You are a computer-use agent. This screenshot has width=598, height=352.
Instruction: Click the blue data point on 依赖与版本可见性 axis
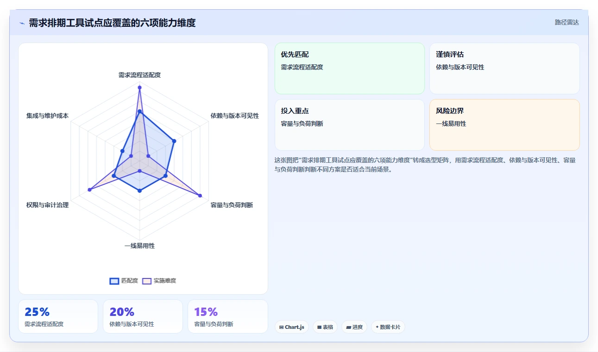point(174,141)
